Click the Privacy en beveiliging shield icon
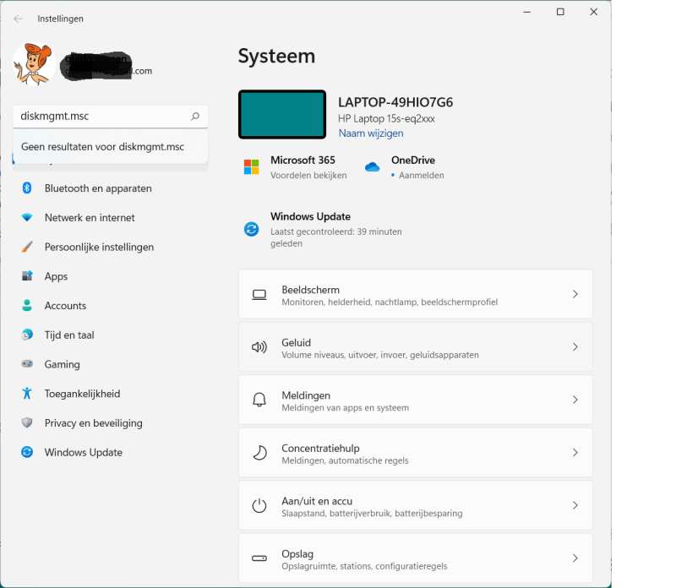 click(27, 423)
